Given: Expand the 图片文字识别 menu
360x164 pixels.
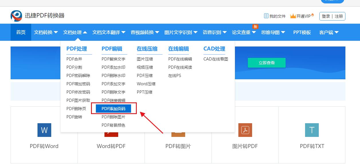Looking at the screenshot, I should pos(181,32).
